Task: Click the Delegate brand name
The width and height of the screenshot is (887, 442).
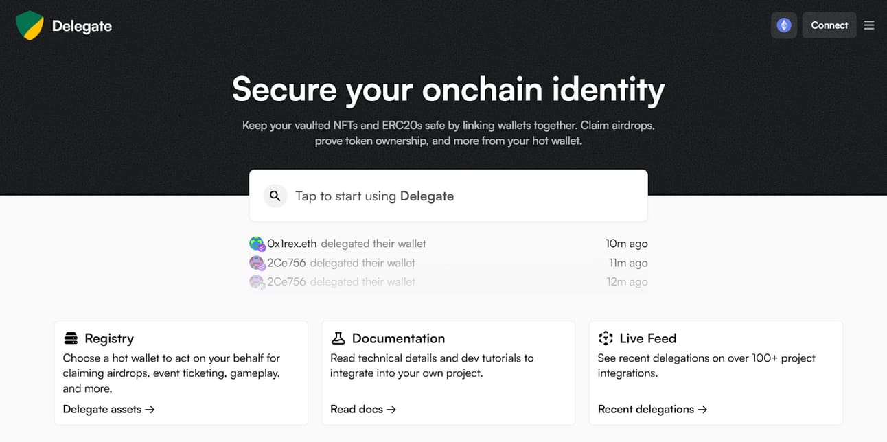Action: (82, 26)
